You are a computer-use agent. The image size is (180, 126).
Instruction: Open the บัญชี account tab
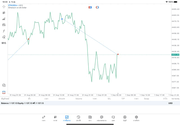coord(125,118)
